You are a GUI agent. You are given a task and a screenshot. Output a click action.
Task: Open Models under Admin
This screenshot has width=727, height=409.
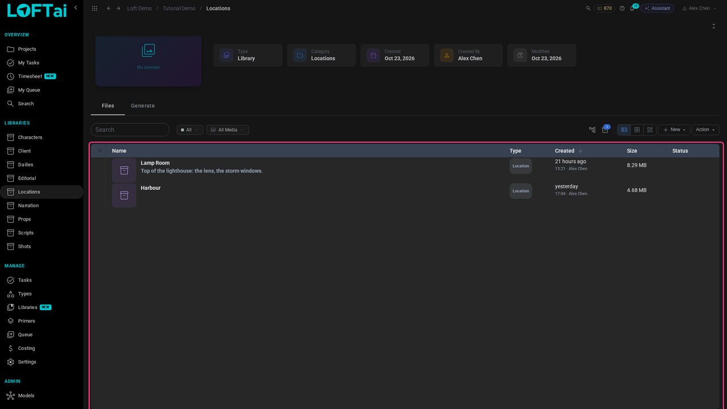41,395
